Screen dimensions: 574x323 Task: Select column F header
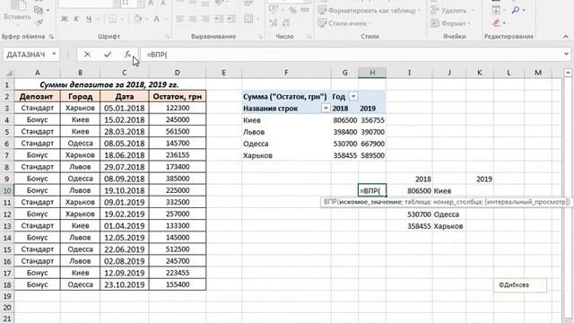(x=286, y=73)
